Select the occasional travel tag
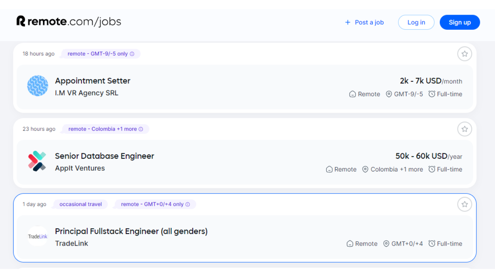Viewport: 495px width, 278px height. (x=80, y=204)
